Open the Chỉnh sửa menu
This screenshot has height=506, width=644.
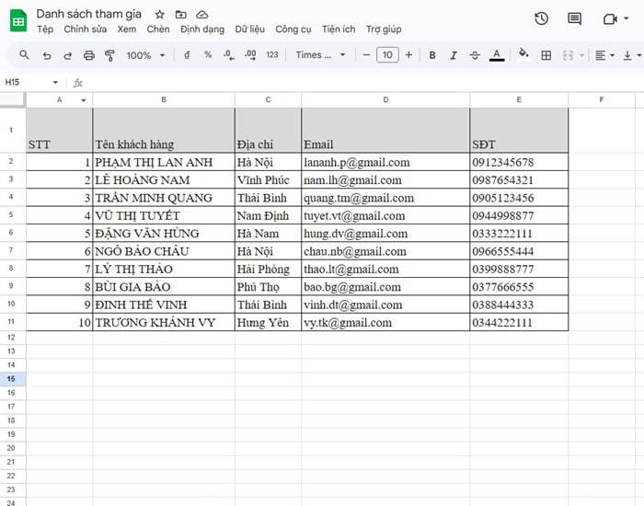(86, 29)
